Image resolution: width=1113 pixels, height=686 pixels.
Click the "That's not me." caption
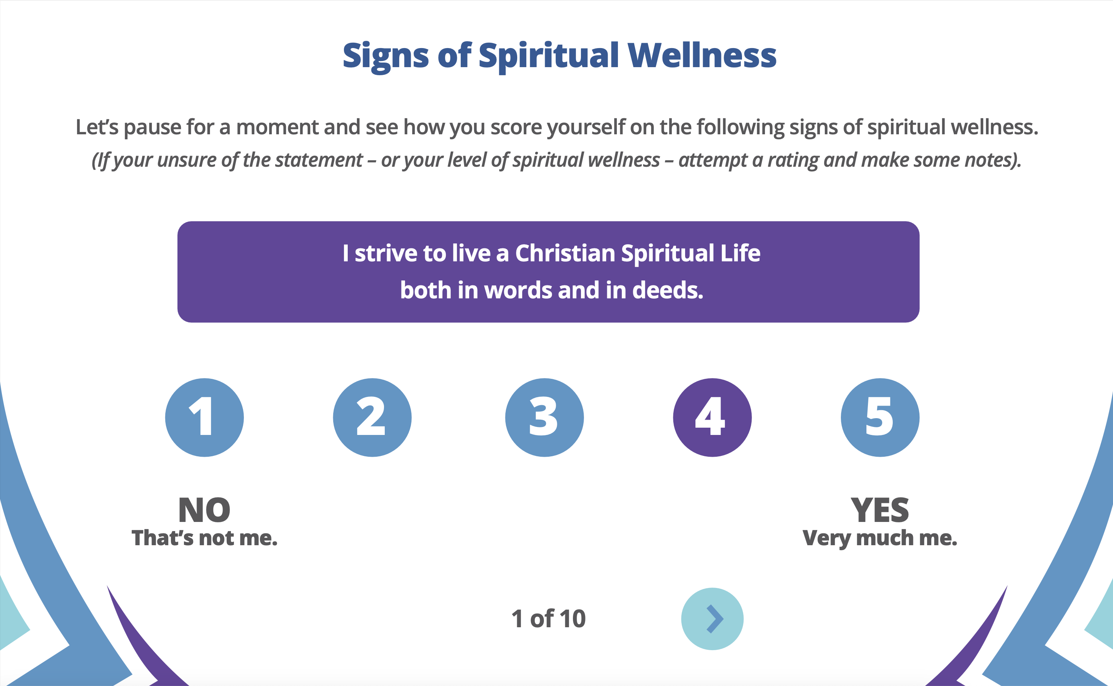204,538
